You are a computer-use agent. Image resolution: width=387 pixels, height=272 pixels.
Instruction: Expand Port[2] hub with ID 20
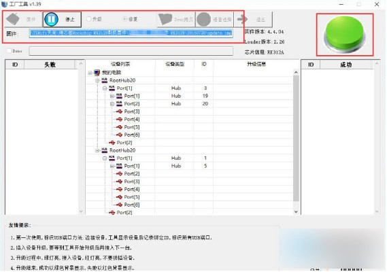click(112, 104)
